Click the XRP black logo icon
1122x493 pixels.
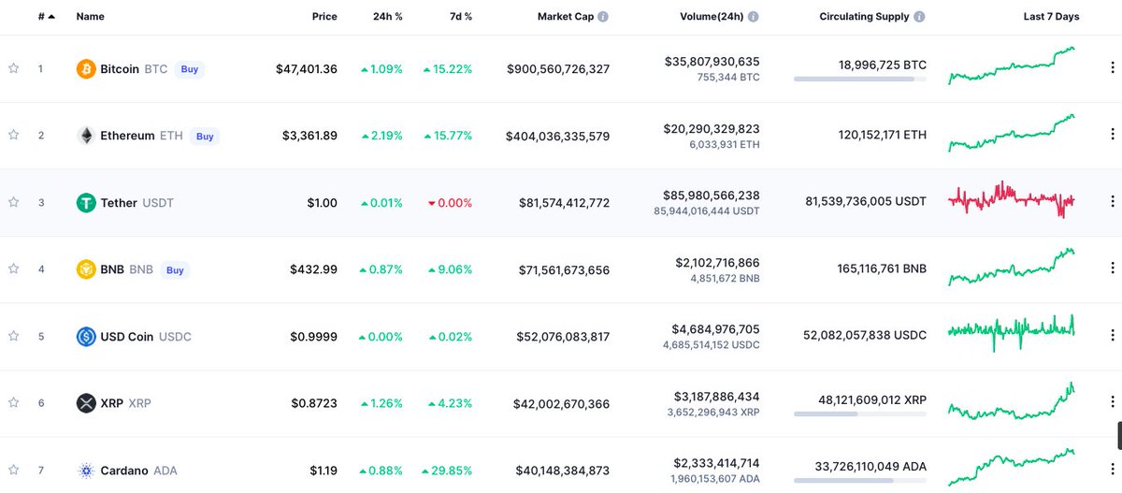[86, 403]
